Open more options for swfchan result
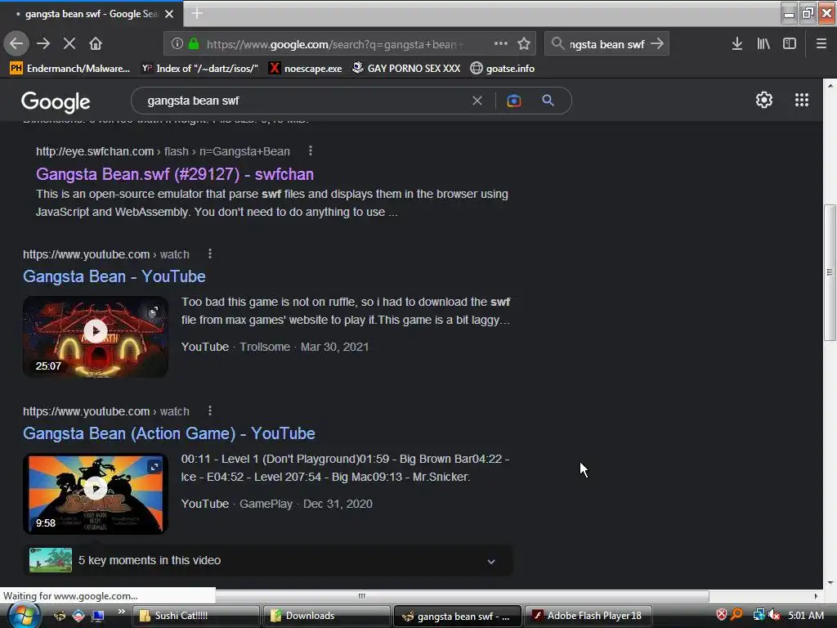This screenshot has width=837, height=628. tap(310, 151)
